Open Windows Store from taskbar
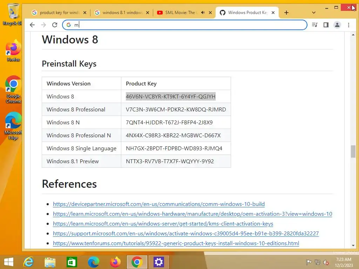Image resolution: width=359 pixels, height=269 pixels. [72, 262]
